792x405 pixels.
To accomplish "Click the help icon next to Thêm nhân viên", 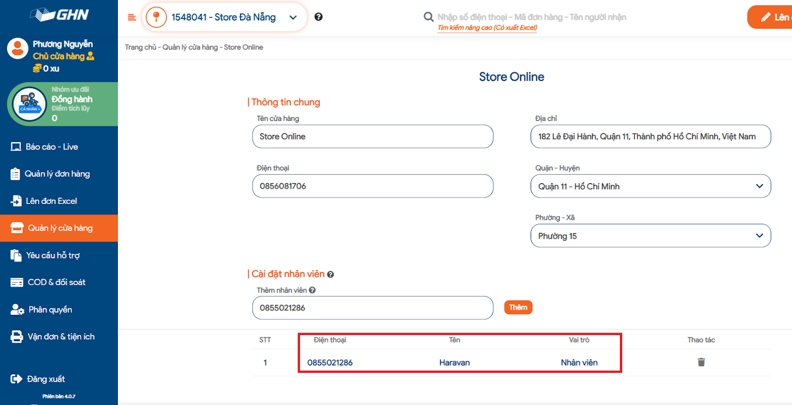I will [312, 290].
